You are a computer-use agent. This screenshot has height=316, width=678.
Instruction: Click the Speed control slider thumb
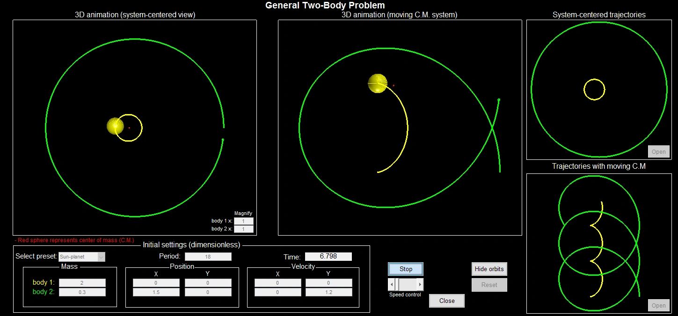point(397,284)
